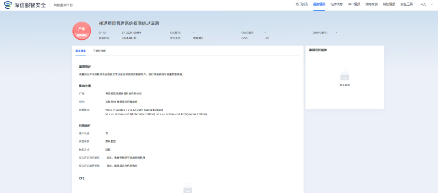Click the text 高危，能造成远程代码执行

point(122,165)
